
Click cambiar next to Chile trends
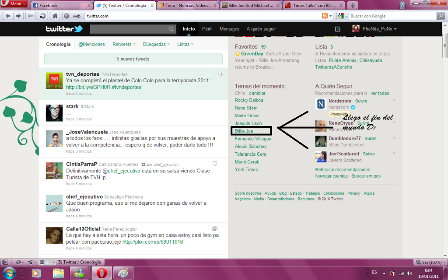(x=257, y=93)
